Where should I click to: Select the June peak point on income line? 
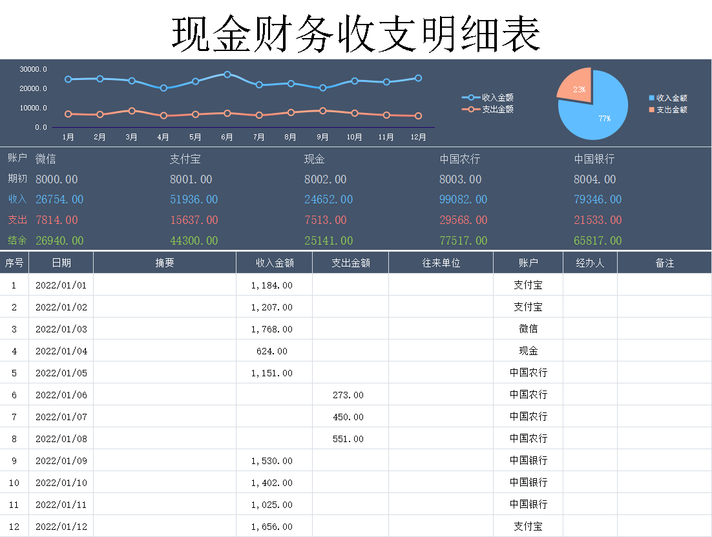click(x=227, y=74)
